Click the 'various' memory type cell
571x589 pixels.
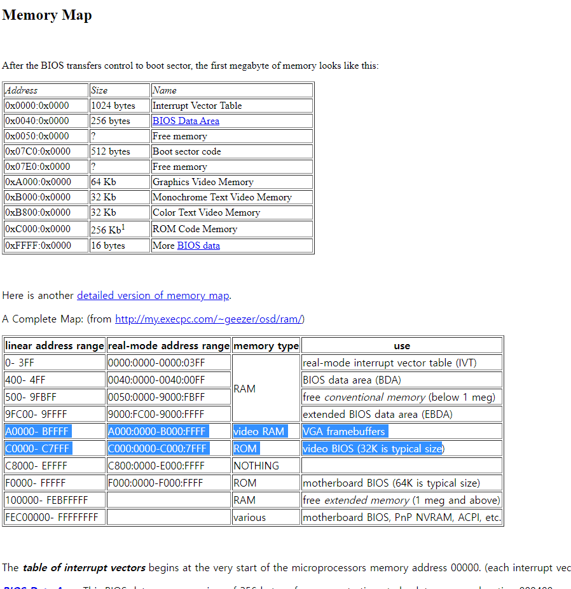(266, 517)
